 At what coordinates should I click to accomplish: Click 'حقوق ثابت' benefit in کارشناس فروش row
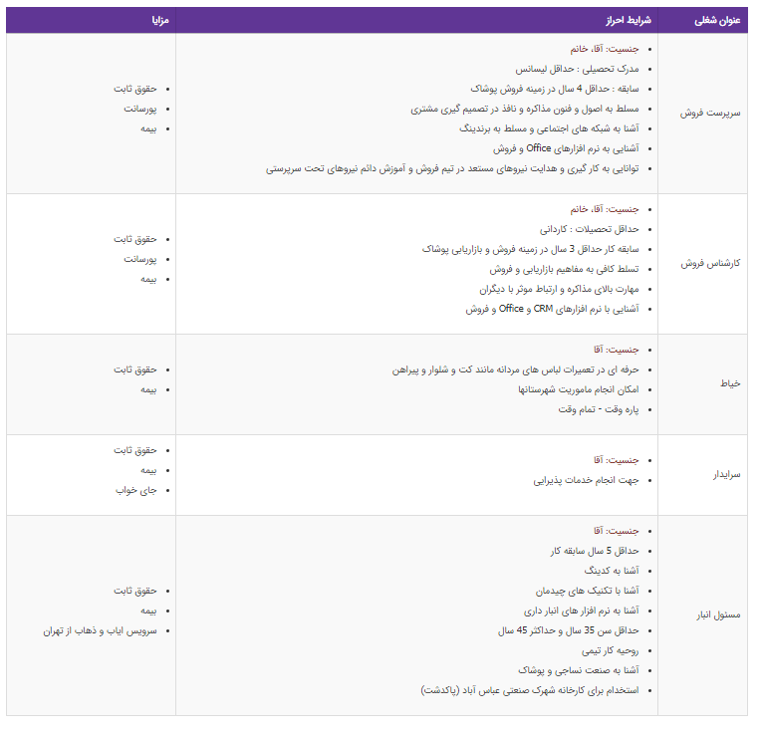[135, 239]
